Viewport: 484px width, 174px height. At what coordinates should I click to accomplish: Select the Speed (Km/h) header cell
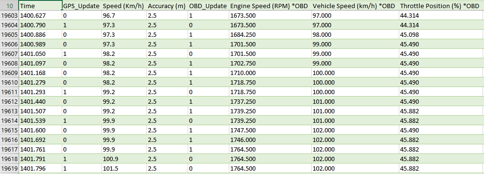tap(124, 6)
